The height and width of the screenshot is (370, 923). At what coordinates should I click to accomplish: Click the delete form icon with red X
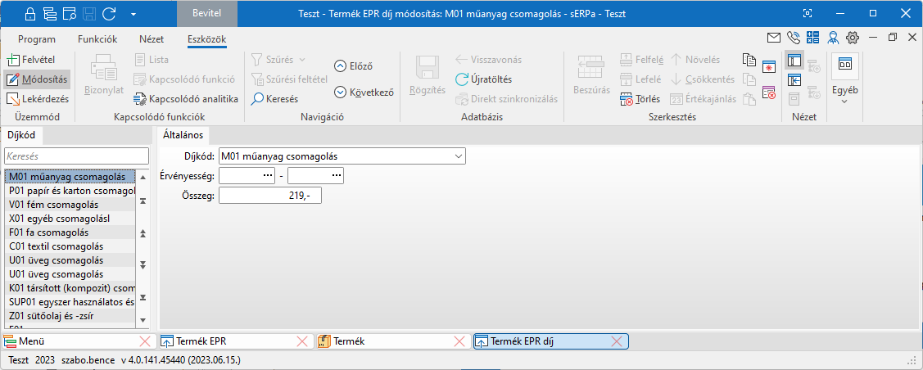[769, 92]
